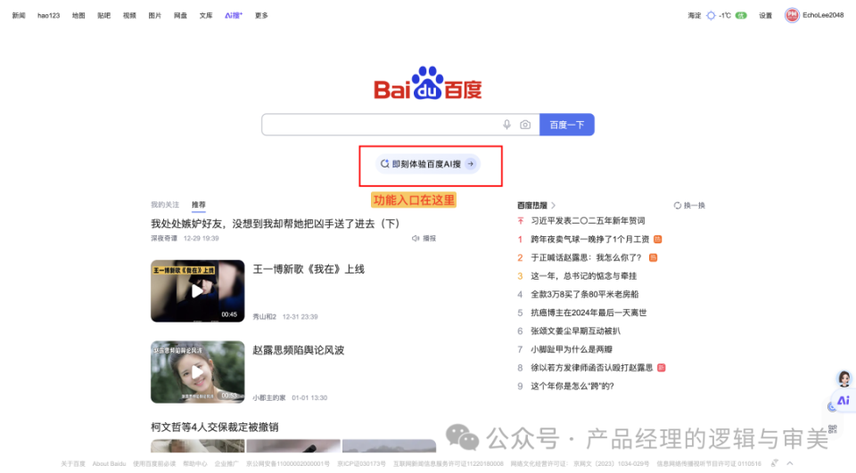Open the About Baidu footer link
Screen dimensions: 856x473
(109, 464)
